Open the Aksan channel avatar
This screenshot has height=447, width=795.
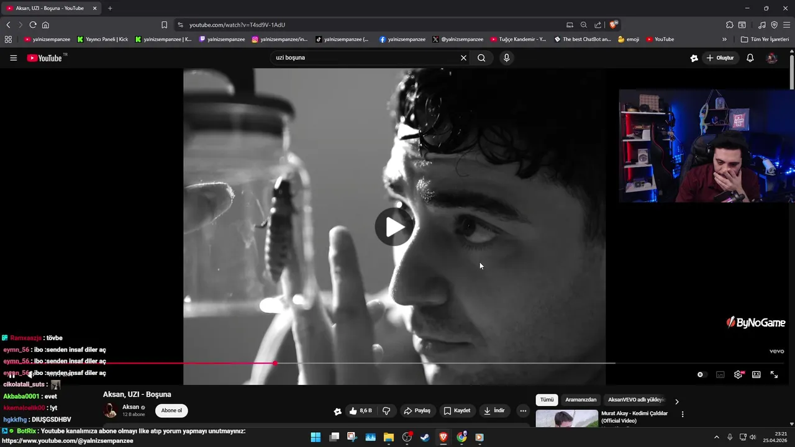pyautogui.click(x=111, y=410)
